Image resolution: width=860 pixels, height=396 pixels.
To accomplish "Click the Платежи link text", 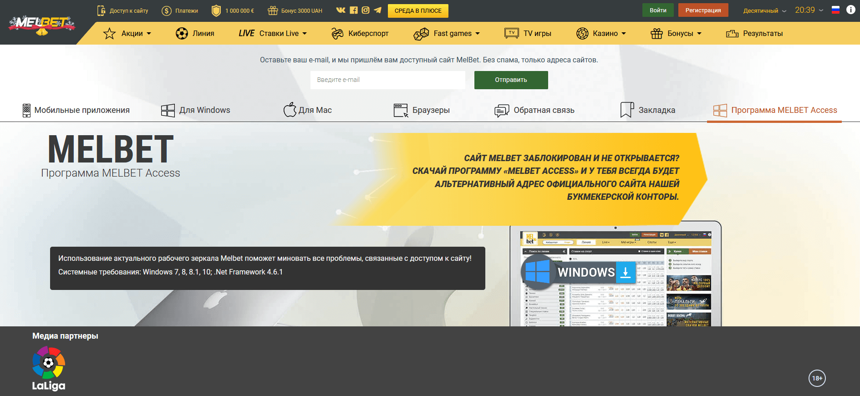I will [x=187, y=10].
